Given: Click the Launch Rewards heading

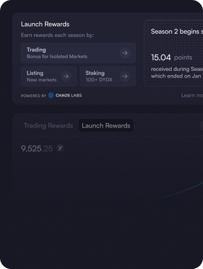Looking at the screenshot, I should [x=45, y=24].
